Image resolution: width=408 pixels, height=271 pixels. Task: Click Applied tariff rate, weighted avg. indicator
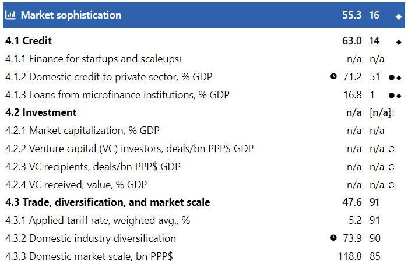tap(97, 220)
